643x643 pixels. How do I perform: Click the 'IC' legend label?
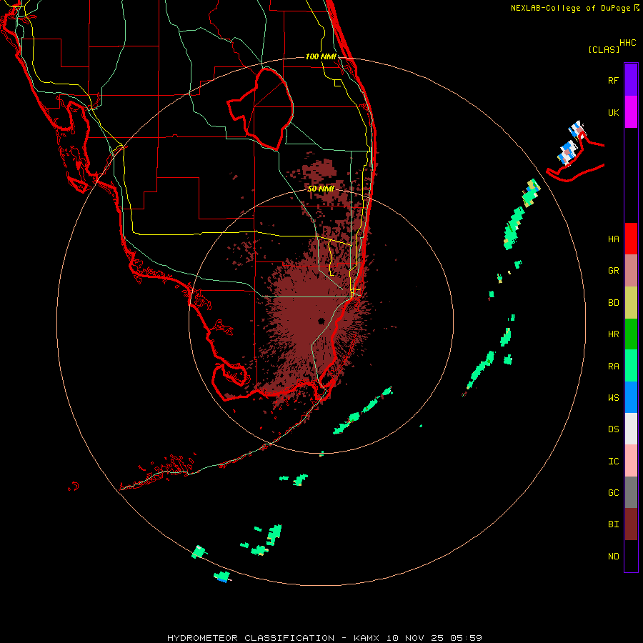click(x=613, y=462)
